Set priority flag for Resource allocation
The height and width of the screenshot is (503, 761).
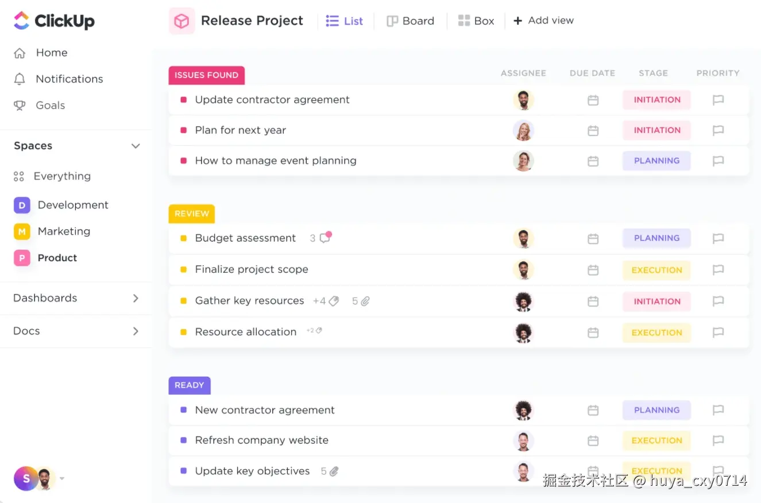pyautogui.click(x=718, y=332)
